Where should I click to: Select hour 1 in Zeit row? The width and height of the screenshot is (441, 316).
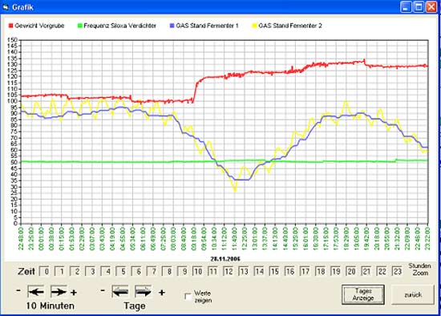(60, 272)
